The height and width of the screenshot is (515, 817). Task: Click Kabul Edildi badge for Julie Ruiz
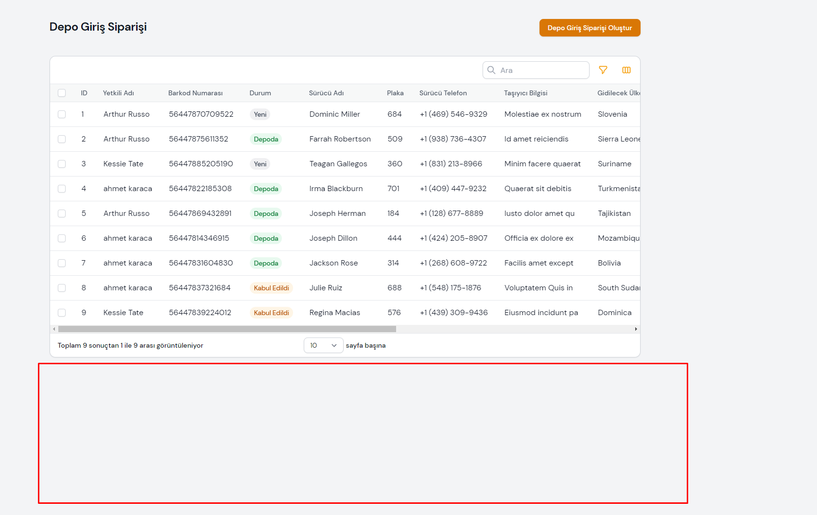point(271,288)
